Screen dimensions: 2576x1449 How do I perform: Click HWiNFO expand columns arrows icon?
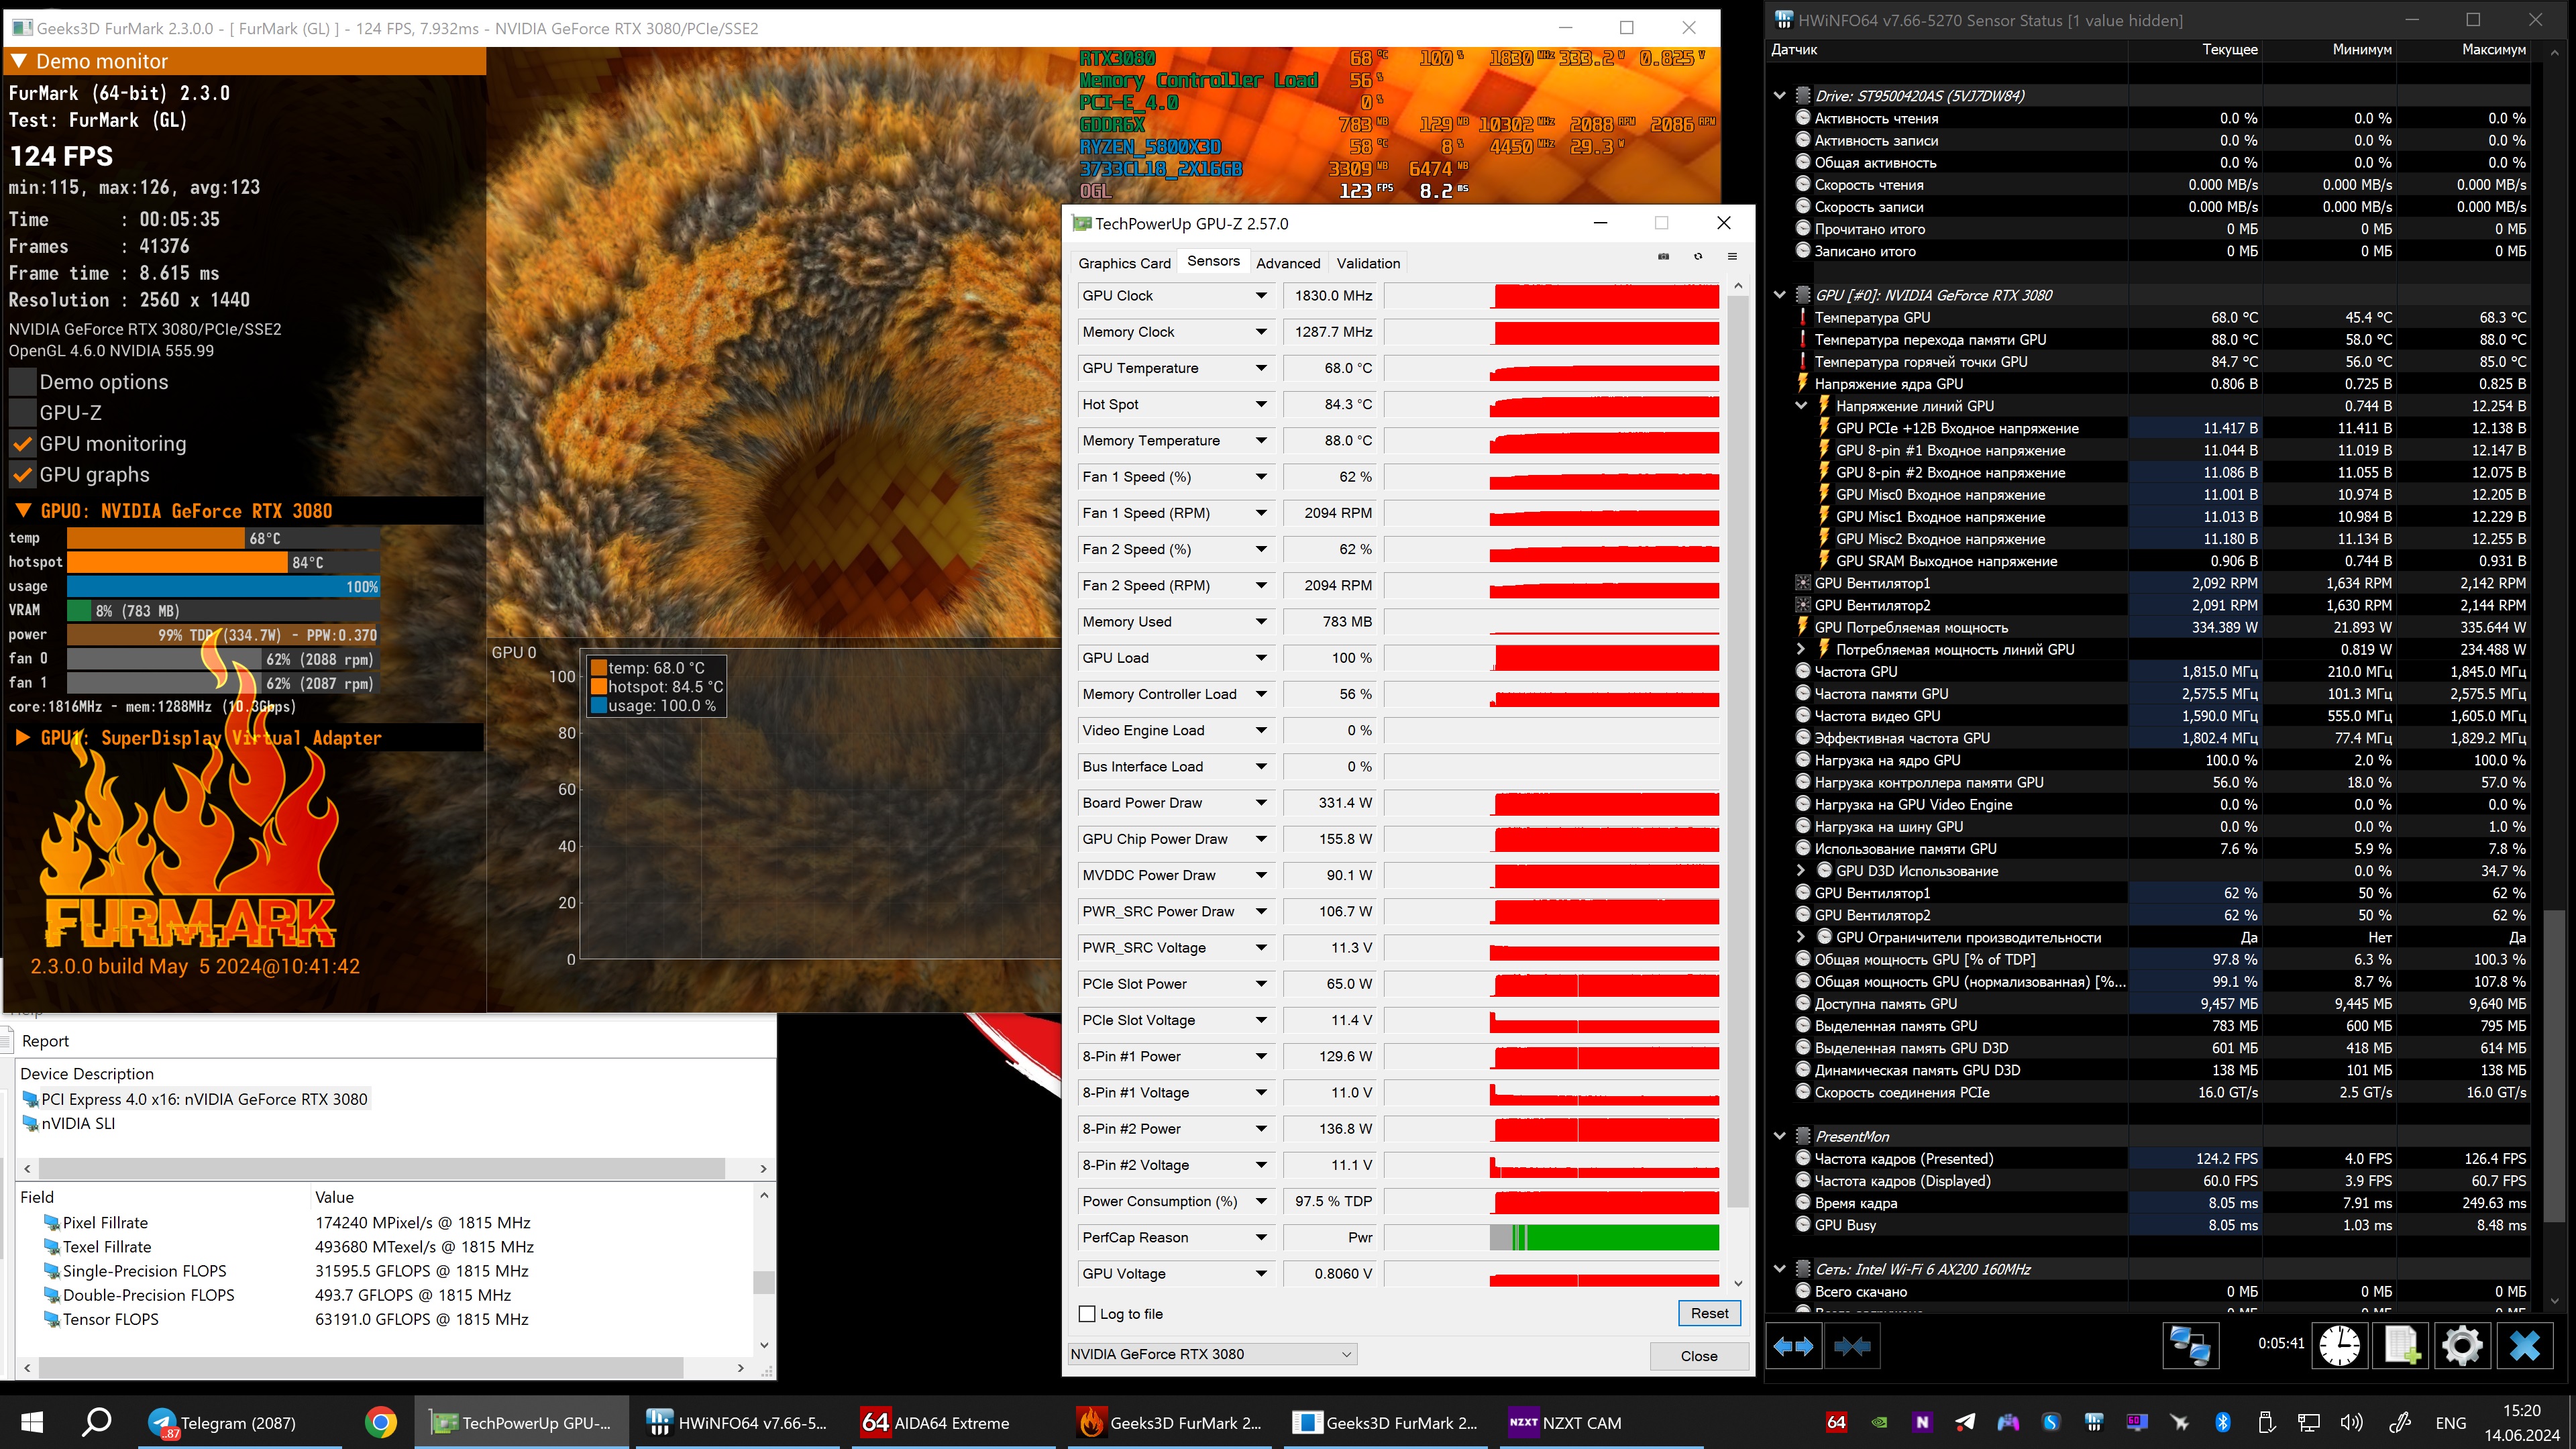pos(1793,1346)
